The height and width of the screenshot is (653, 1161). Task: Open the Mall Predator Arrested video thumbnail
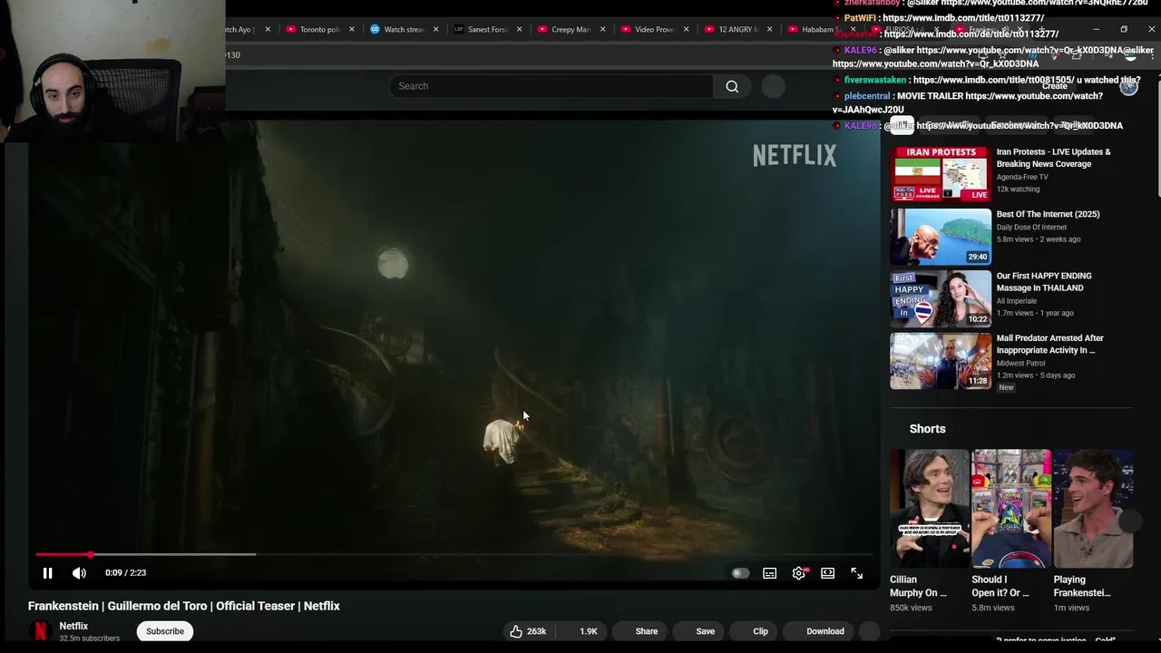[941, 361]
